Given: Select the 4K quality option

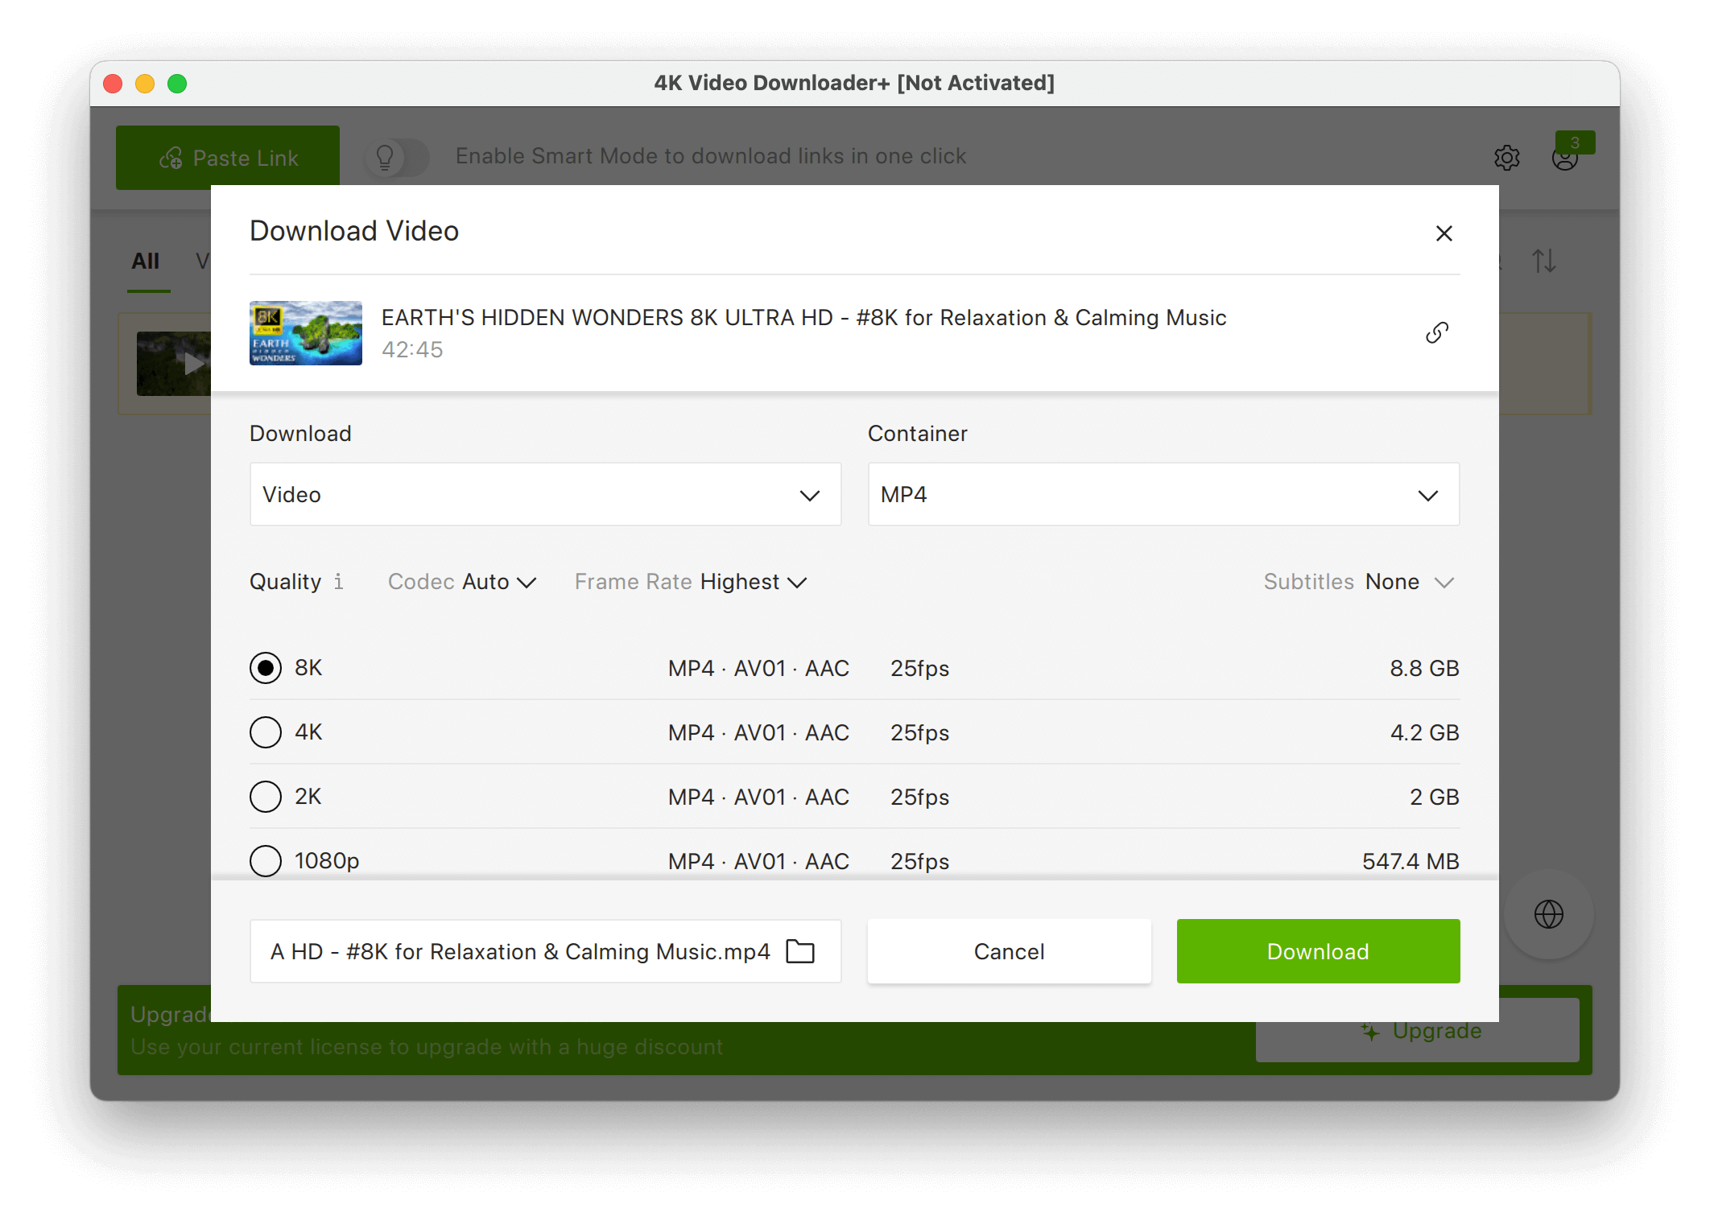Looking at the screenshot, I should tap(266, 732).
